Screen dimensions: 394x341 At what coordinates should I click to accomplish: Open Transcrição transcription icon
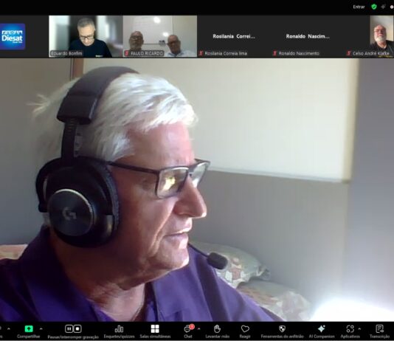tap(379, 328)
